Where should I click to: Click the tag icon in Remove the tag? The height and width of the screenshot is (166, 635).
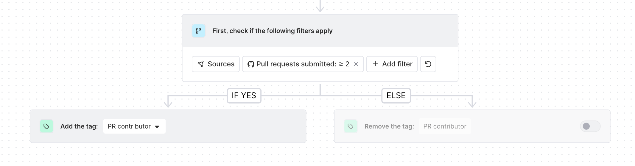(x=351, y=126)
